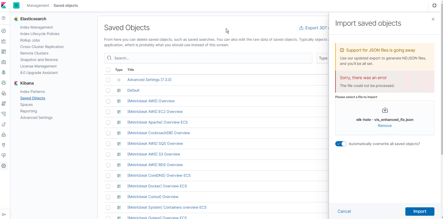443x219 pixels.
Task: Check the [Metricbeat AWS] SQS Overview checkbox
Action: [108, 144]
